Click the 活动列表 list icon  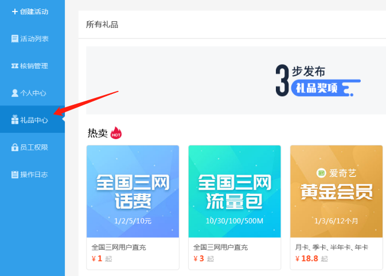(x=15, y=38)
